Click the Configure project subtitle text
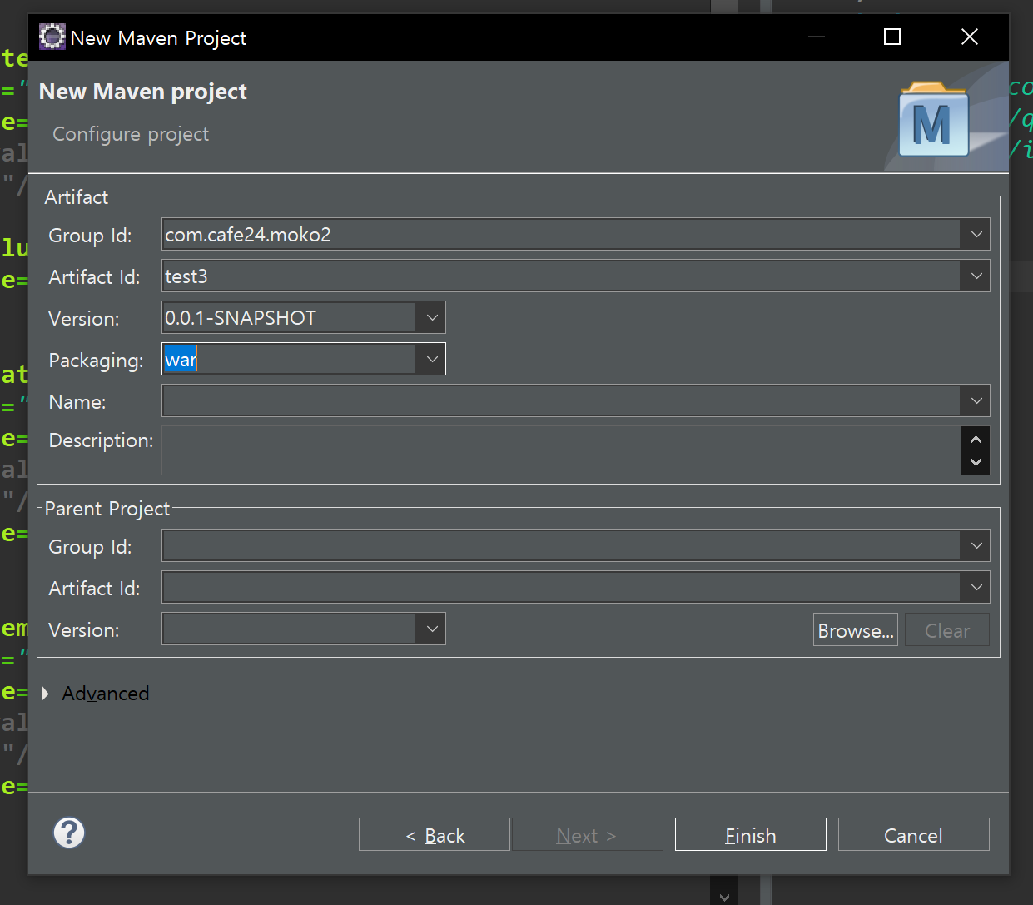Image resolution: width=1033 pixels, height=905 pixels. 131,134
